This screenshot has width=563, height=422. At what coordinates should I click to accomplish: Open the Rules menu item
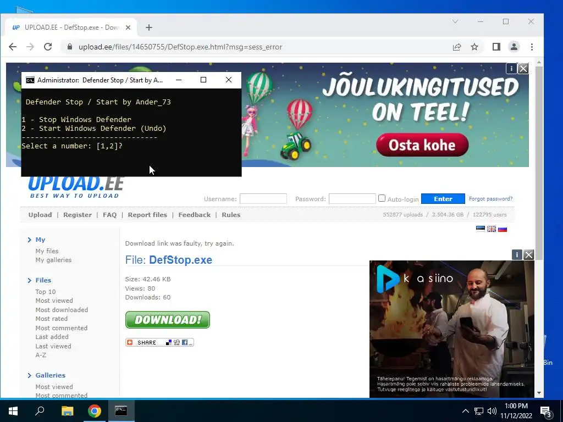[231, 215]
